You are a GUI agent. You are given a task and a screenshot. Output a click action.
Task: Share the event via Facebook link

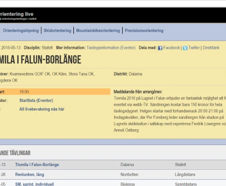click(172, 48)
